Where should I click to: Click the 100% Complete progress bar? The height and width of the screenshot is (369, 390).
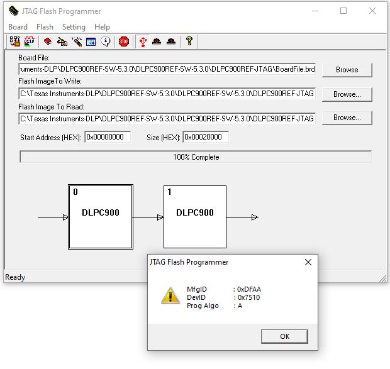pyautogui.click(x=196, y=157)
